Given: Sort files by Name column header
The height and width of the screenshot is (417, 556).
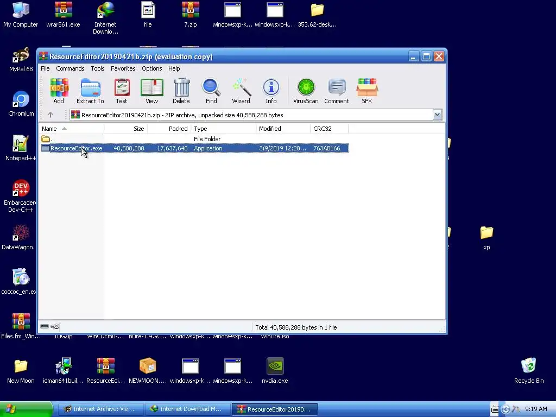Looking at the screenshot, I should pyautogui.click(x=71, y=129).
